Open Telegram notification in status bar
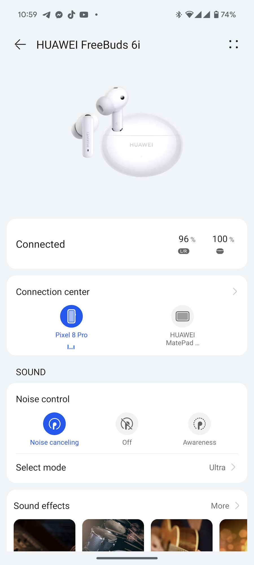The height and width of the screenshot is (565, 254). 47,15
